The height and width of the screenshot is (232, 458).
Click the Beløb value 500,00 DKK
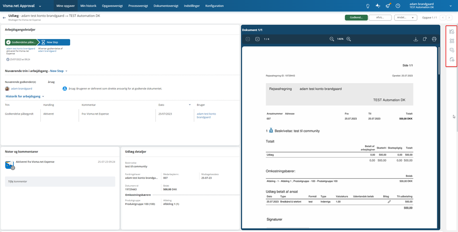(170, 189)
